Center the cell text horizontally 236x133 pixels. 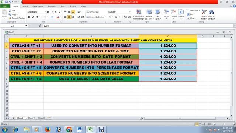click(69, 17)
